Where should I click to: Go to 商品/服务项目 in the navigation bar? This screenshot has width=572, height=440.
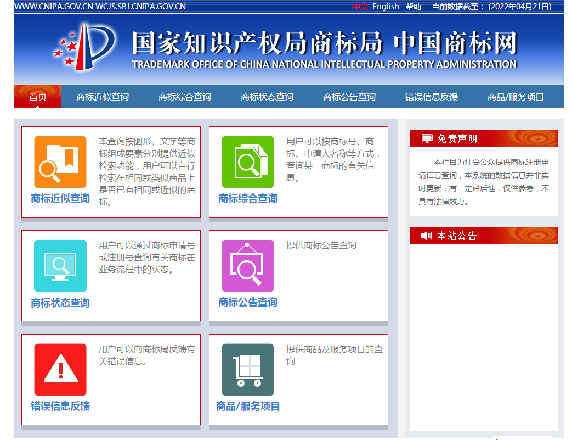click(516, 97)
